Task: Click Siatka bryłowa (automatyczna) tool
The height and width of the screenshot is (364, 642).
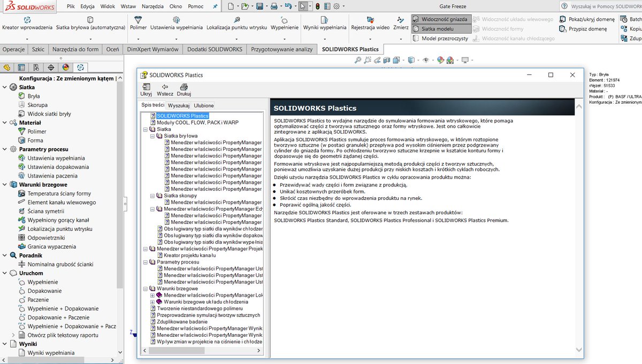Action: (x=89, y=23)
